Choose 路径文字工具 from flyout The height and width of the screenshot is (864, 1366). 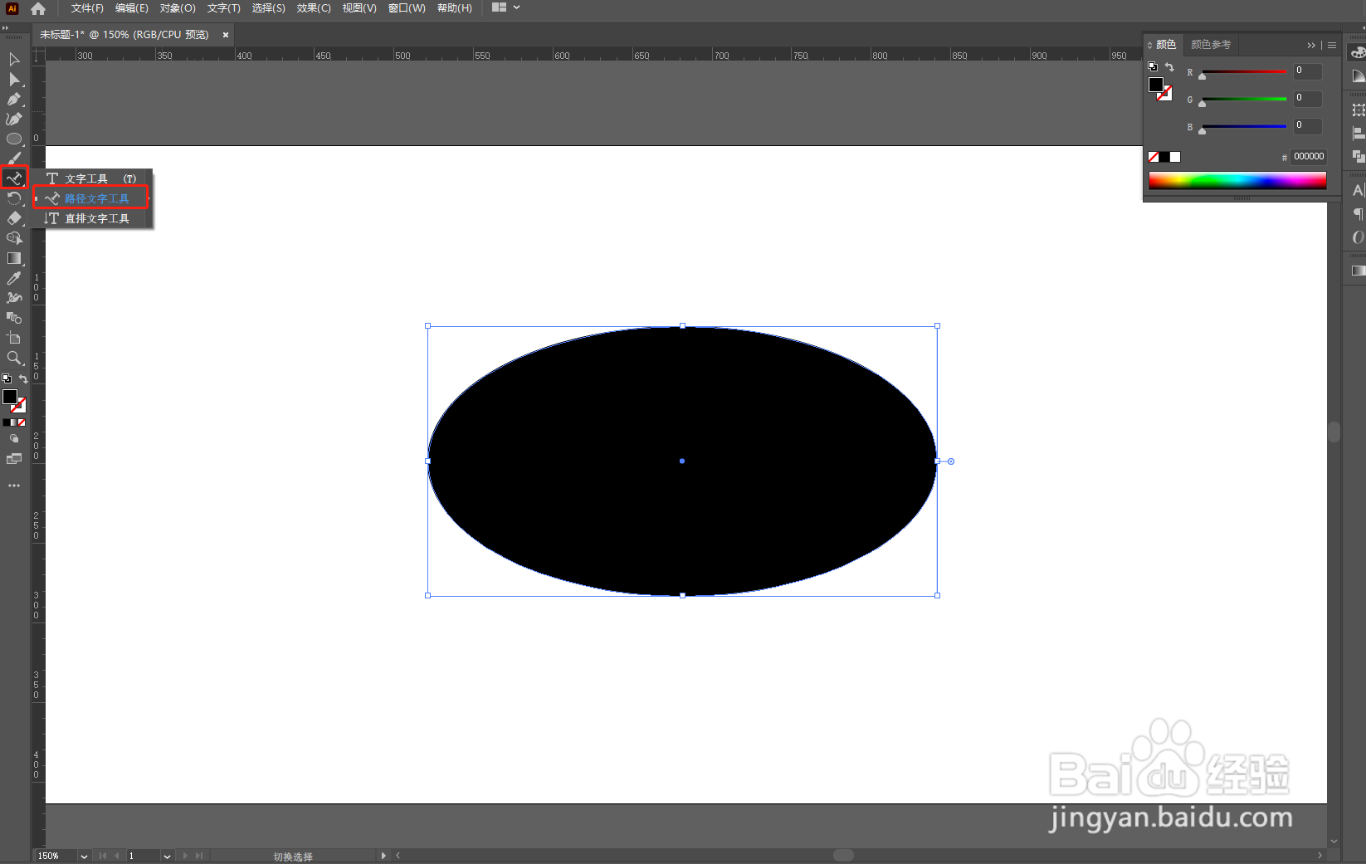pos(91,198)
